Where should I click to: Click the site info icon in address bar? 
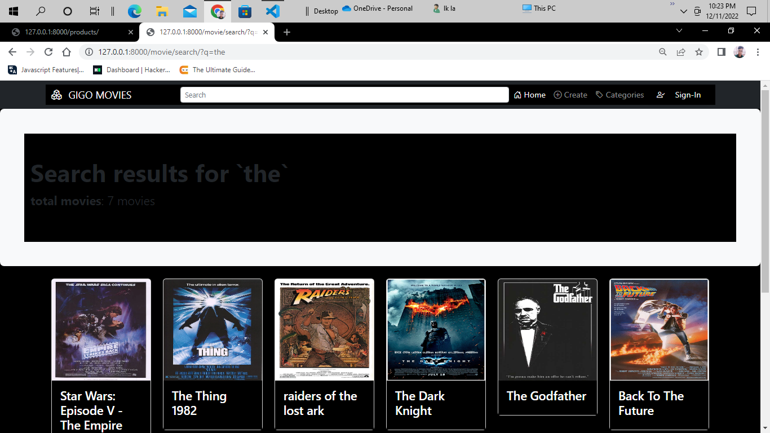point(89,52)
